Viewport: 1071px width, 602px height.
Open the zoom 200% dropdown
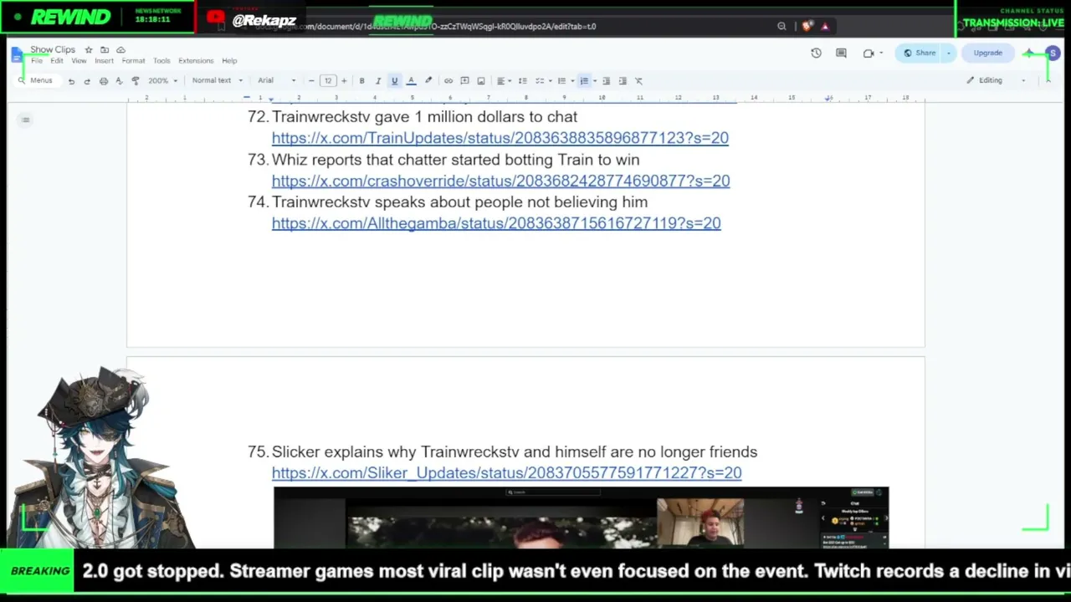(163, 81)
